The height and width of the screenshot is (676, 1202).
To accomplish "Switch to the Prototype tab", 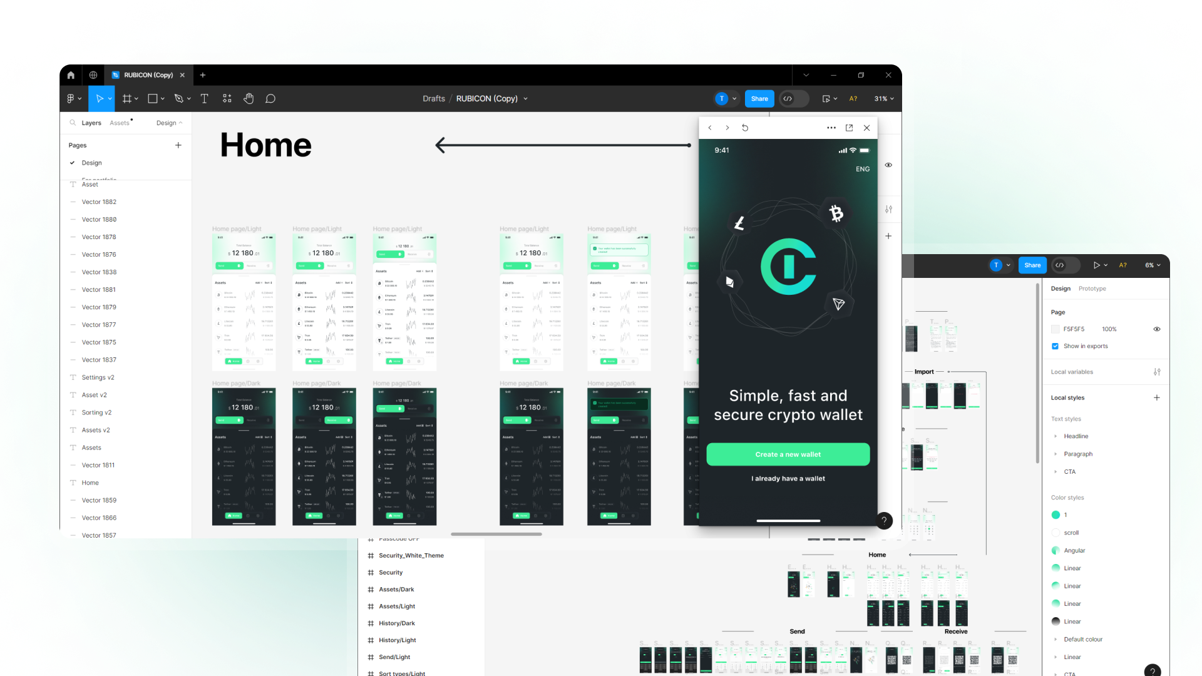I will click(1092, 288).
